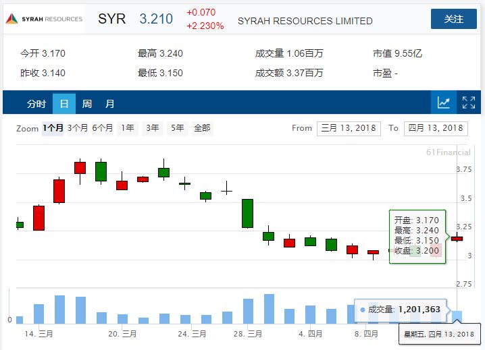Click 昨收 3.140 value
Image resolution: width=485 pixels, height=350 pixels.
pos(43,73)
